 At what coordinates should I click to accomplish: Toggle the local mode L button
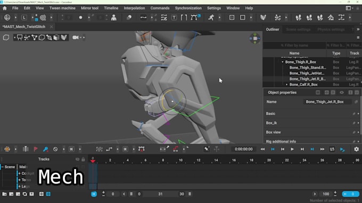pos(24,17)
